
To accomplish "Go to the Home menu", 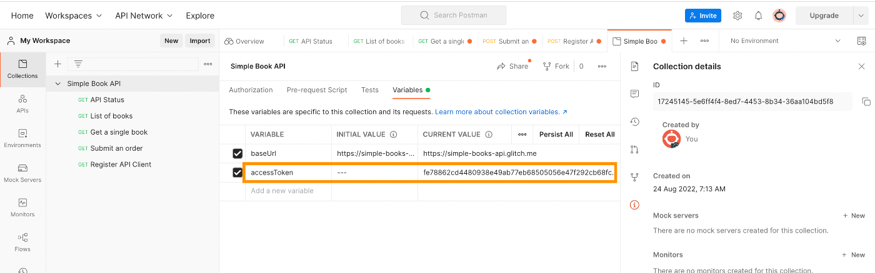I will pyautogui.click(x=22, y=16).
